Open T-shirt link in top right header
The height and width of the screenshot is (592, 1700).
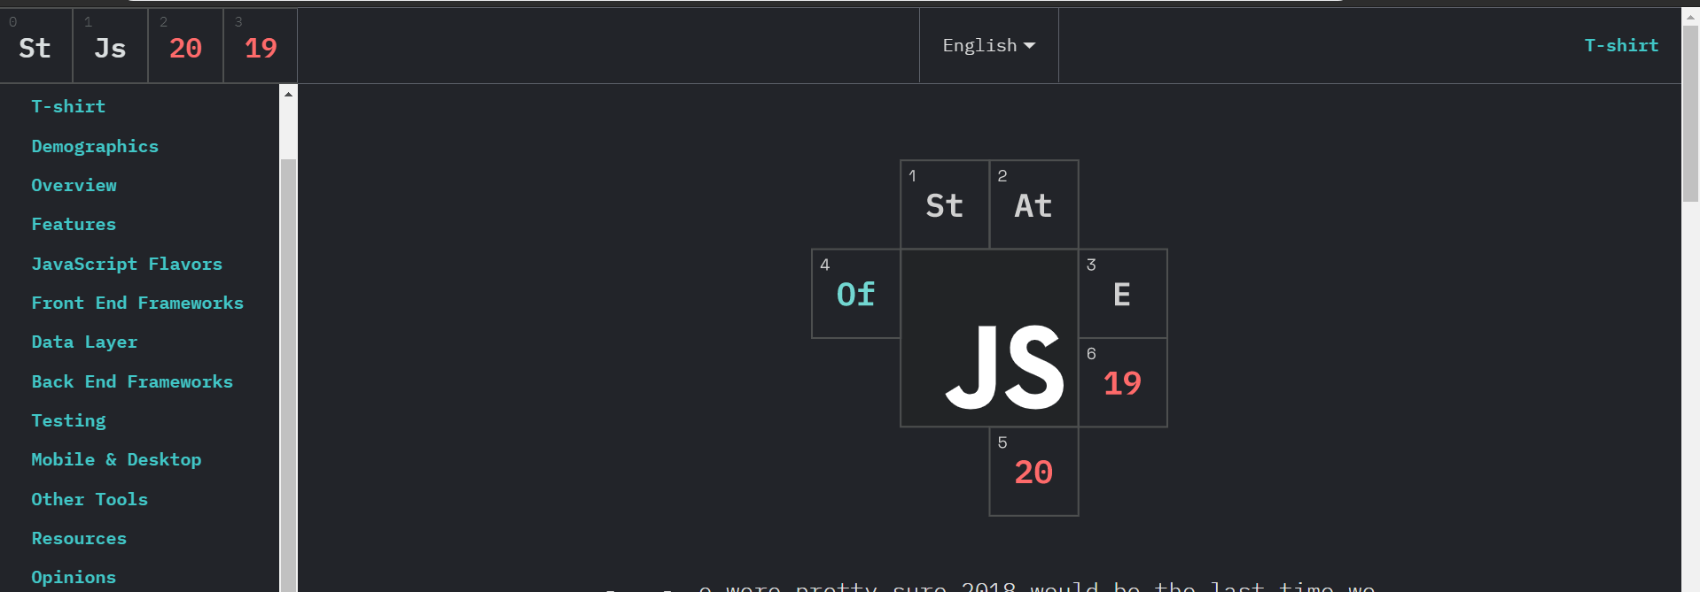1621,45
